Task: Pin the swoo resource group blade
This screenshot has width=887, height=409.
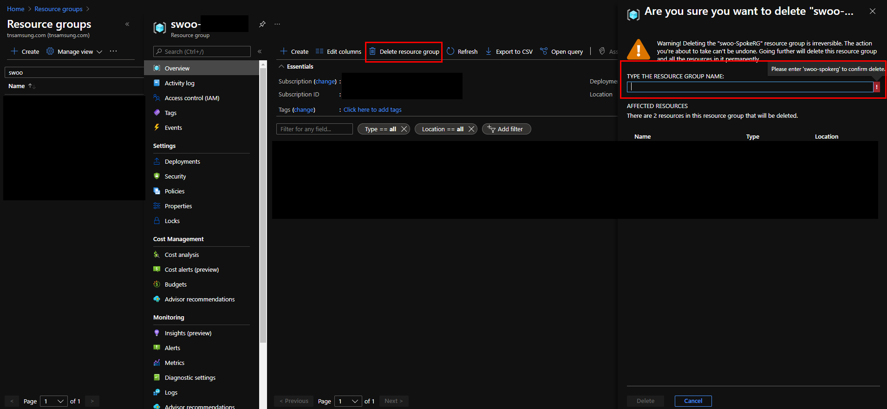Action: pos(262,24)
